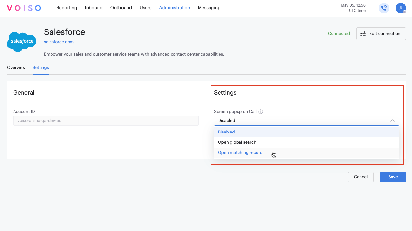Click the General section heading
Viewport: 412px width, 231px height.
coord(24,93)
